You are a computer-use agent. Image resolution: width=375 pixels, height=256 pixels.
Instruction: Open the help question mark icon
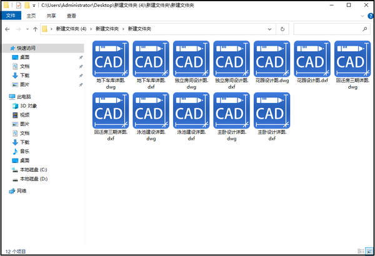(x=371, y=16)
